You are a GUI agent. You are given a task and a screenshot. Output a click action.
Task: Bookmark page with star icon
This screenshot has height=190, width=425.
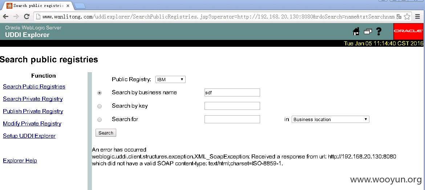407,17
